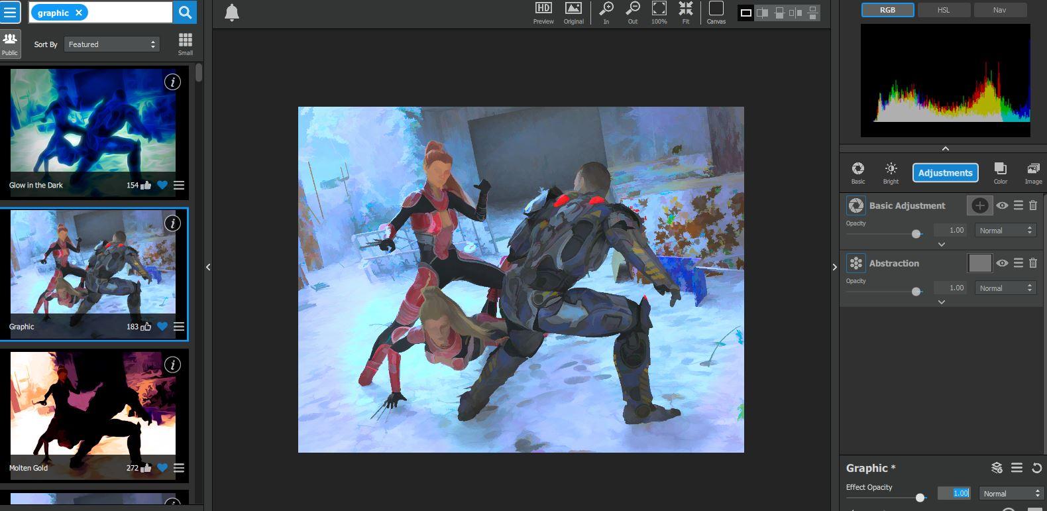This screenshot has width=1047, height=511.
Task: Select the vertical split-line view mode
Action: click(x=763, y=13)
